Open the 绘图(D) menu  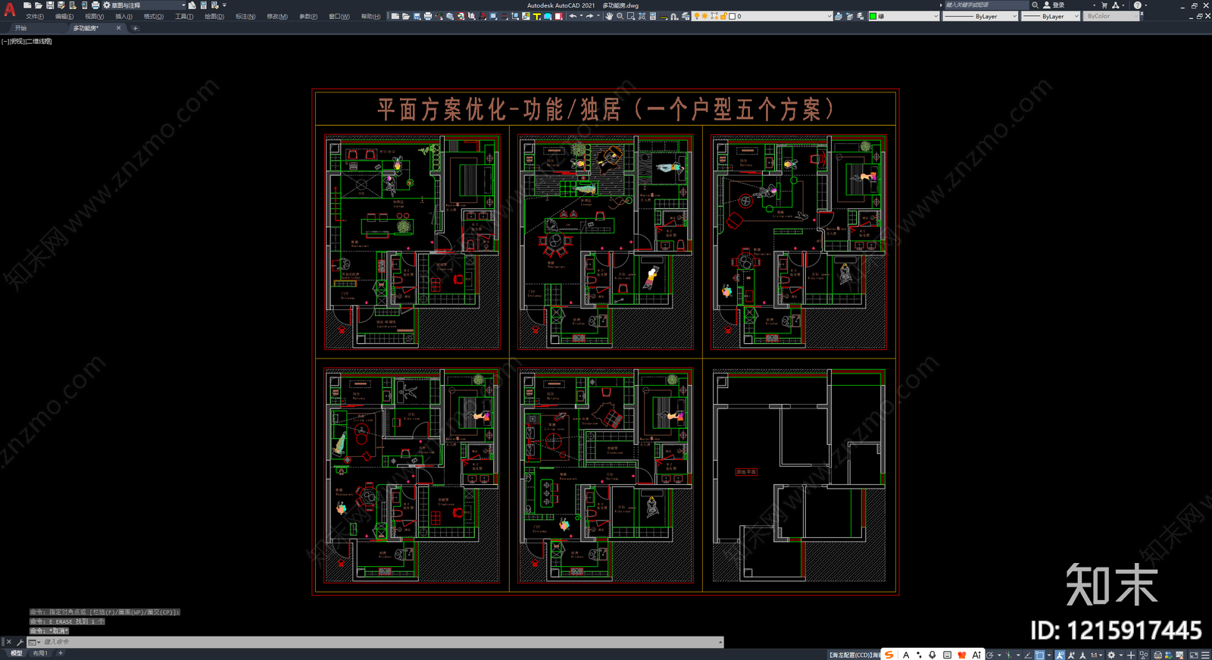click(x=214, y=16)
